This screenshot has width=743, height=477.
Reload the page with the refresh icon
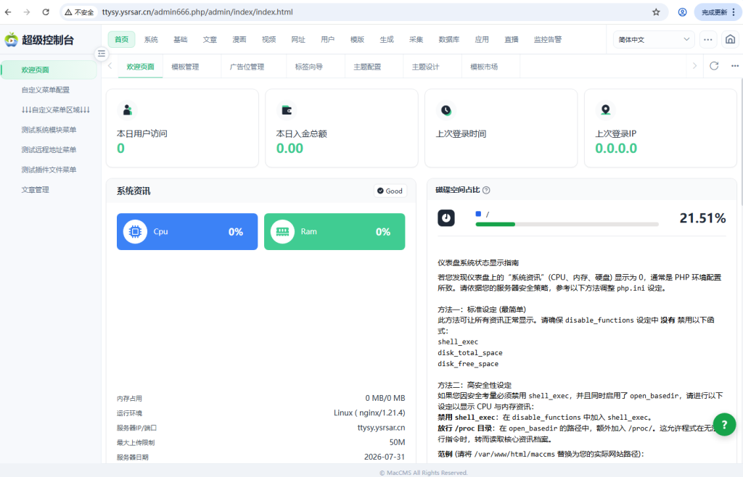46,12
